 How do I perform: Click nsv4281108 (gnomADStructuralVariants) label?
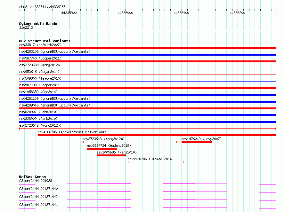55,98
